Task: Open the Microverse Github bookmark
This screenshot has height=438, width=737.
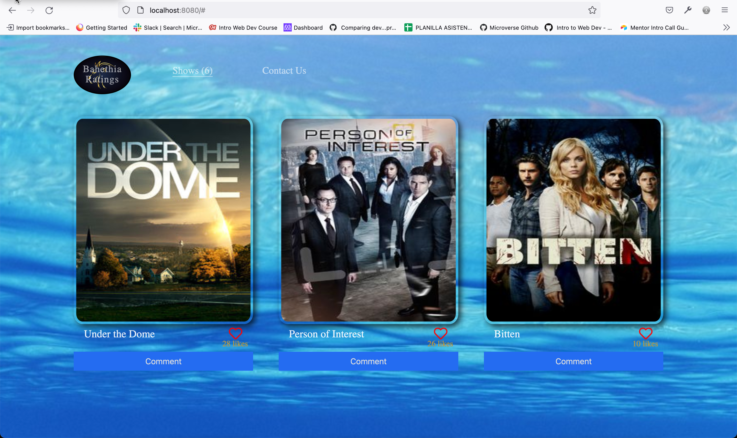Action: point(509,27)
